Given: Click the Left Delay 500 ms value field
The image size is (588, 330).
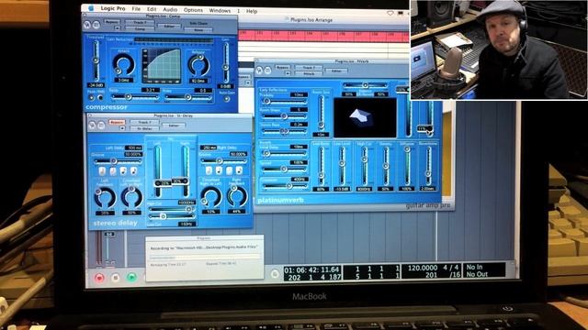Looking at the screenshot, I should [134, 148].
